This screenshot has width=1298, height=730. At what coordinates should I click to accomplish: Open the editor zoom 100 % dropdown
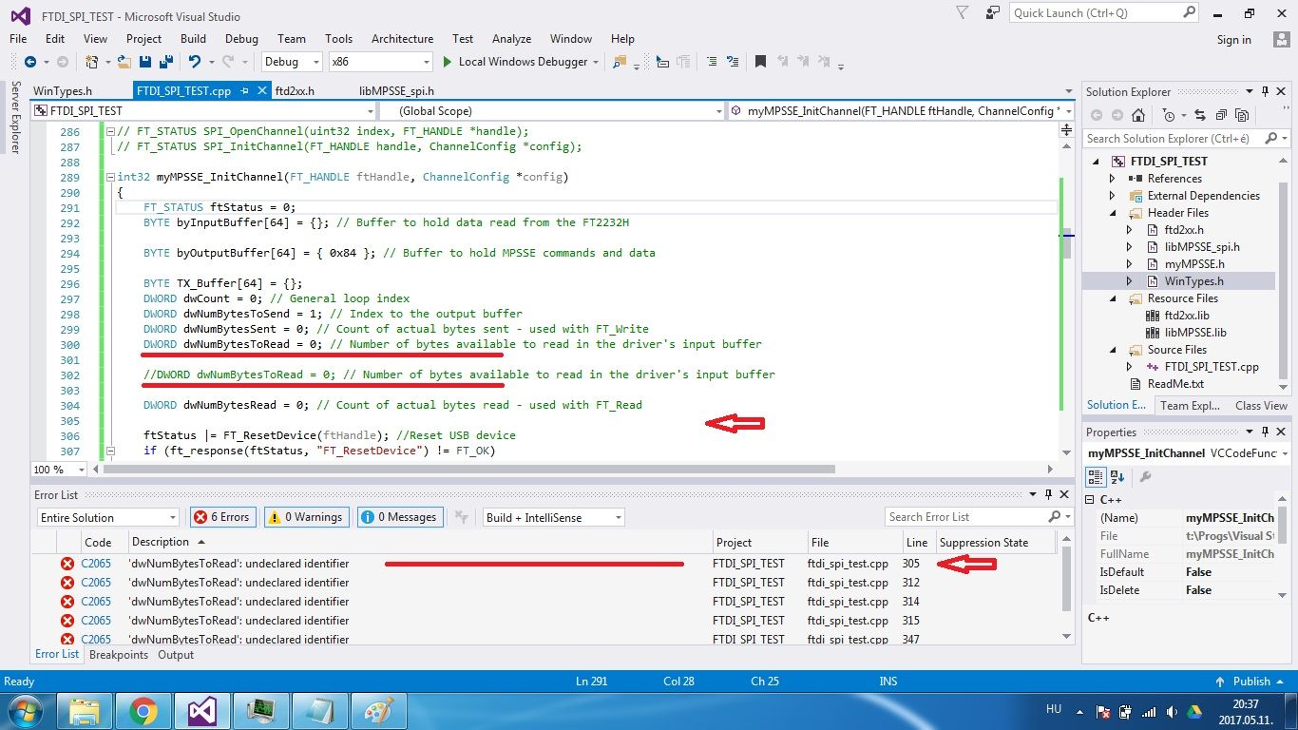pos(59,470)
